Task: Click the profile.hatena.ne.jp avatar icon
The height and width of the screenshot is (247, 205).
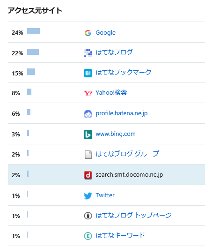Action: (x=88, y=114)
